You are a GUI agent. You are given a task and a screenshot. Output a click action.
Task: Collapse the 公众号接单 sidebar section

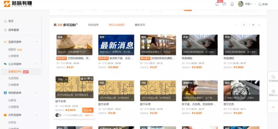(37, 64)
